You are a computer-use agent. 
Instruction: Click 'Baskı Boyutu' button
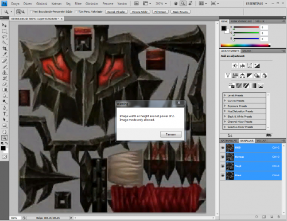tap(180, 12)
